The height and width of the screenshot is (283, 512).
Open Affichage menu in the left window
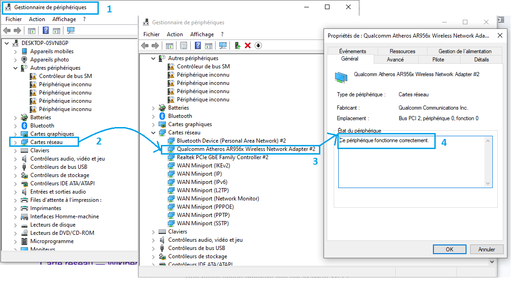(x=64, y=19)
